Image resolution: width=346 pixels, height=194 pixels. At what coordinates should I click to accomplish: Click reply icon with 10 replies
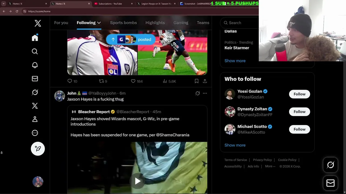point(70,81)
